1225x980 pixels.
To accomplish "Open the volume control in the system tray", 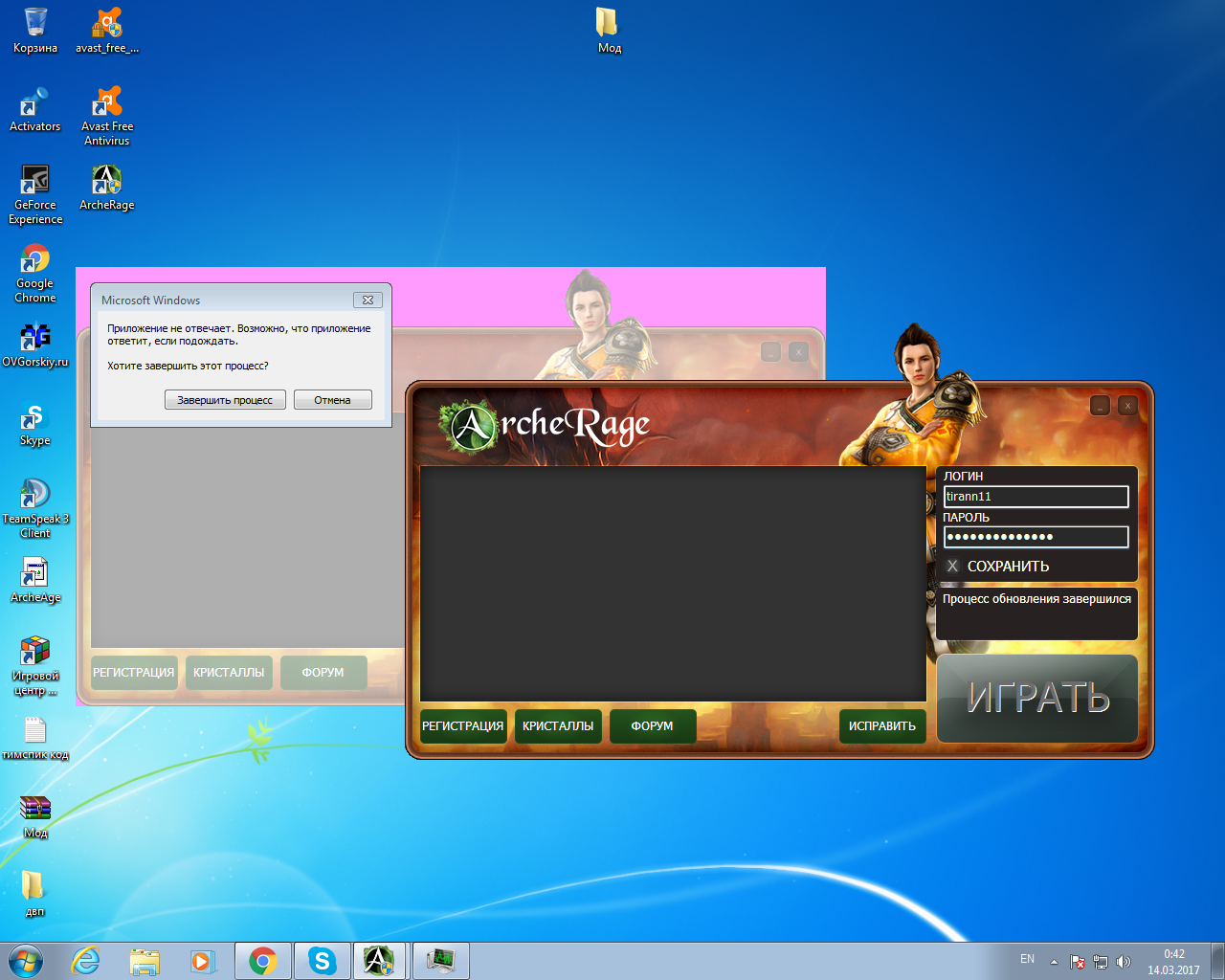I will point(1124,962).
